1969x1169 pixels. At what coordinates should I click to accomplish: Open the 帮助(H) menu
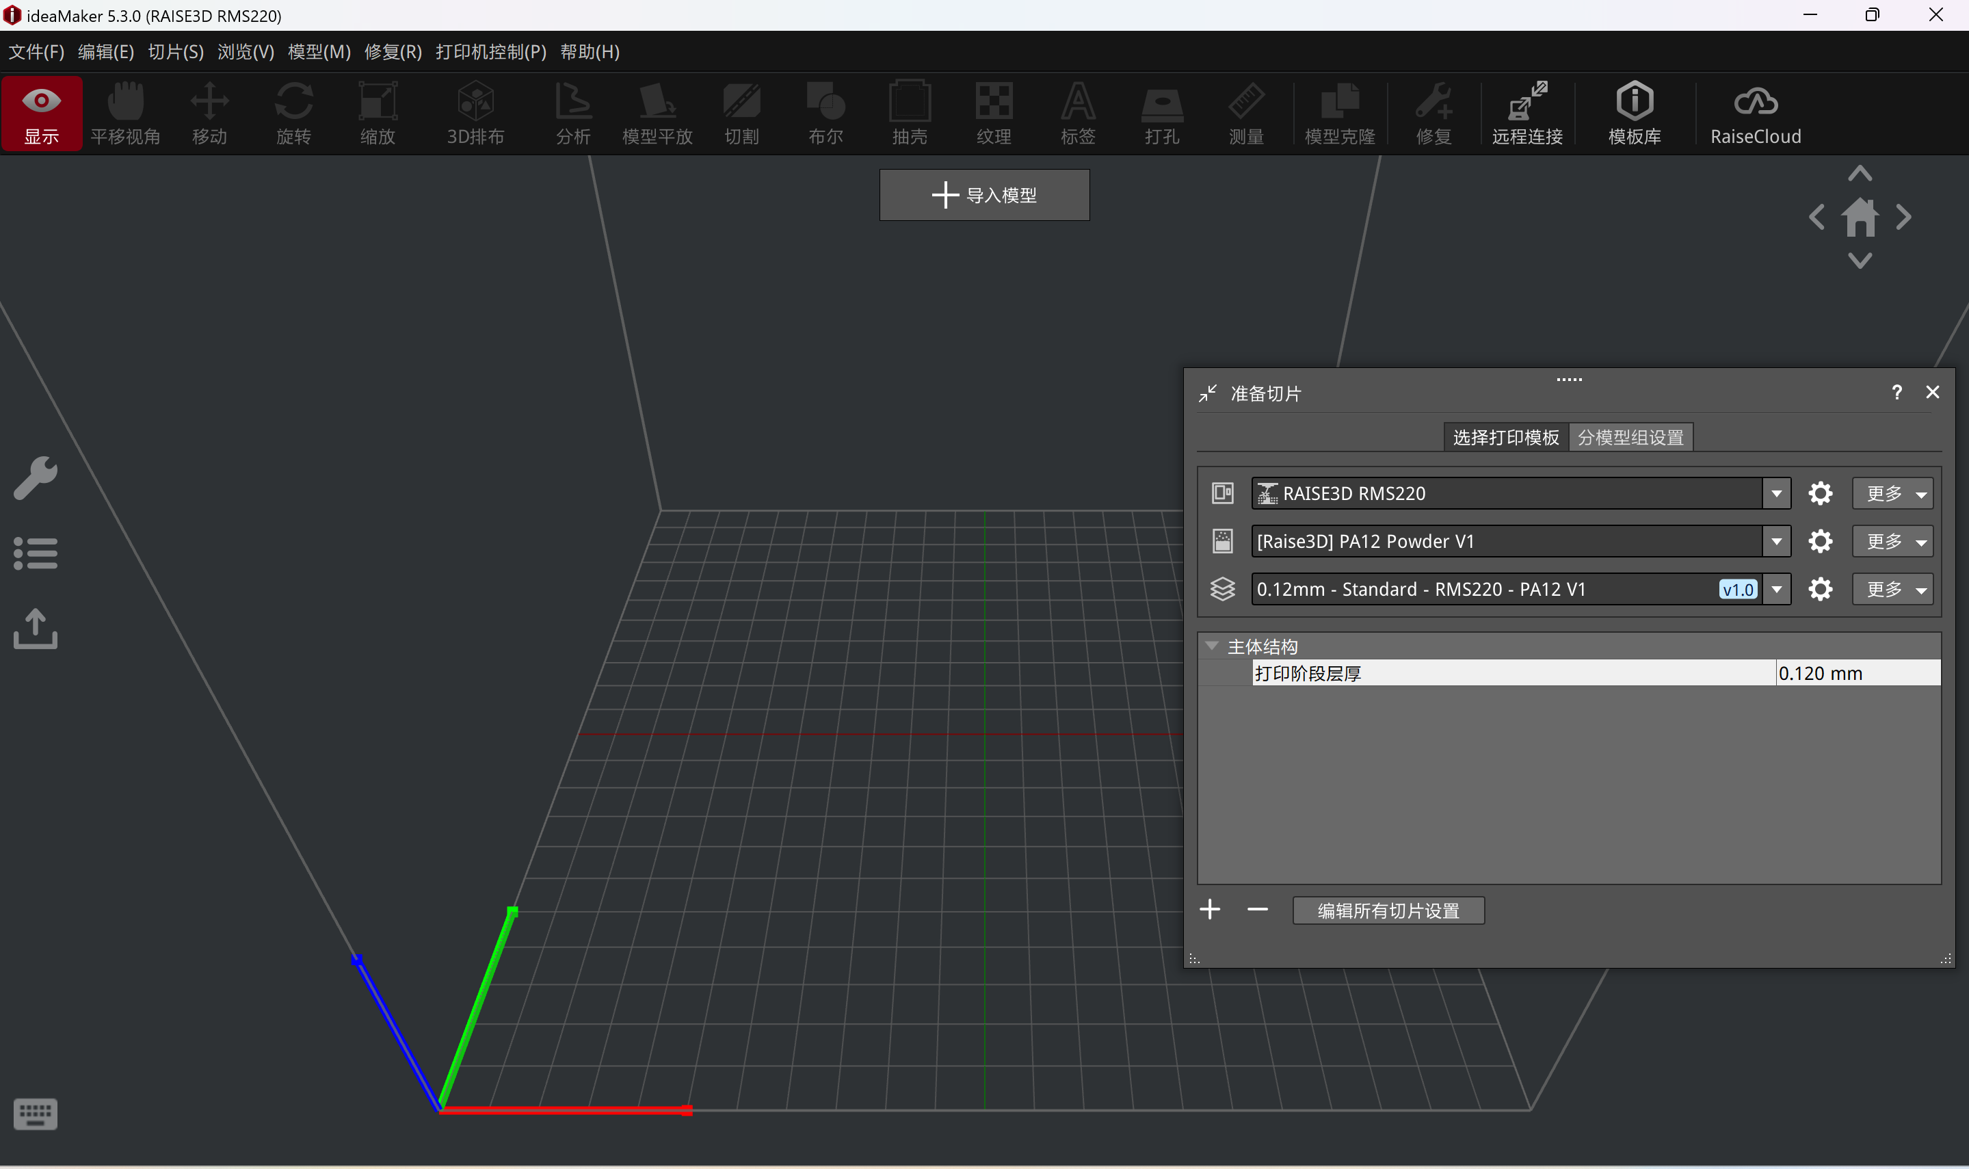pyautogui.click(x=590, y=52)
